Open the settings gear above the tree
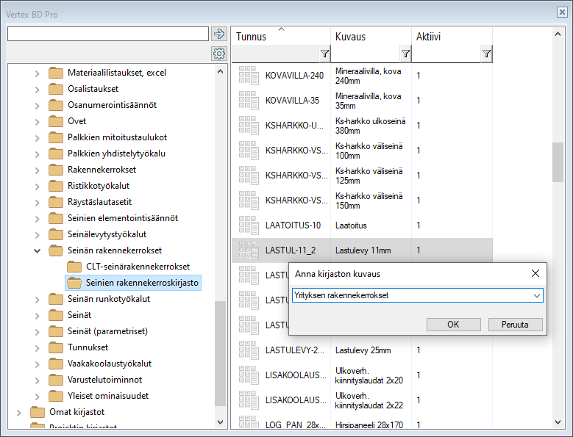The width and height of the screenshot is (573, 437). 218,54
